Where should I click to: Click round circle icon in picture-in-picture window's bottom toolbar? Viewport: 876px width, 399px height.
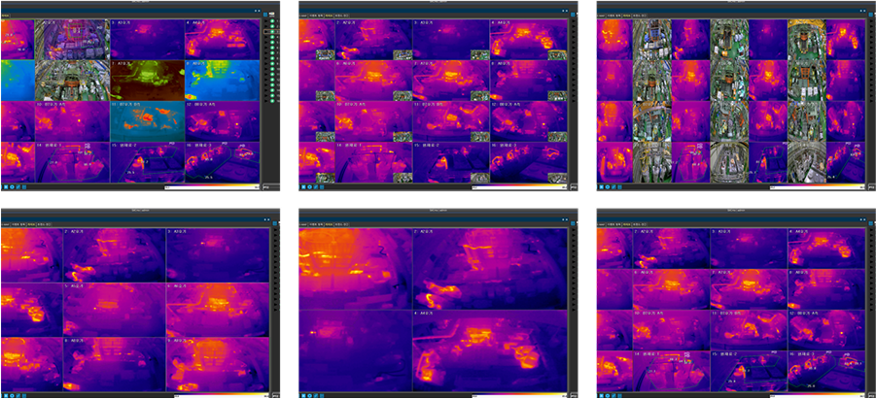click(310, 187)
